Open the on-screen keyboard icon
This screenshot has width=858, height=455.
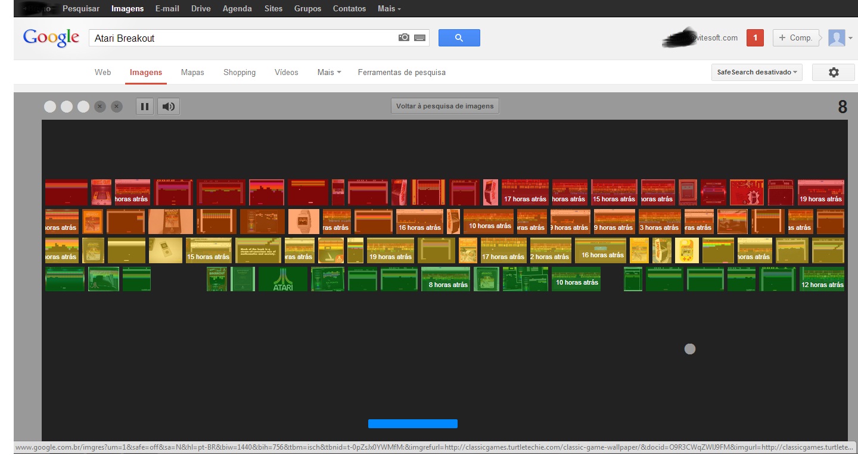click(x=419, y=38)
